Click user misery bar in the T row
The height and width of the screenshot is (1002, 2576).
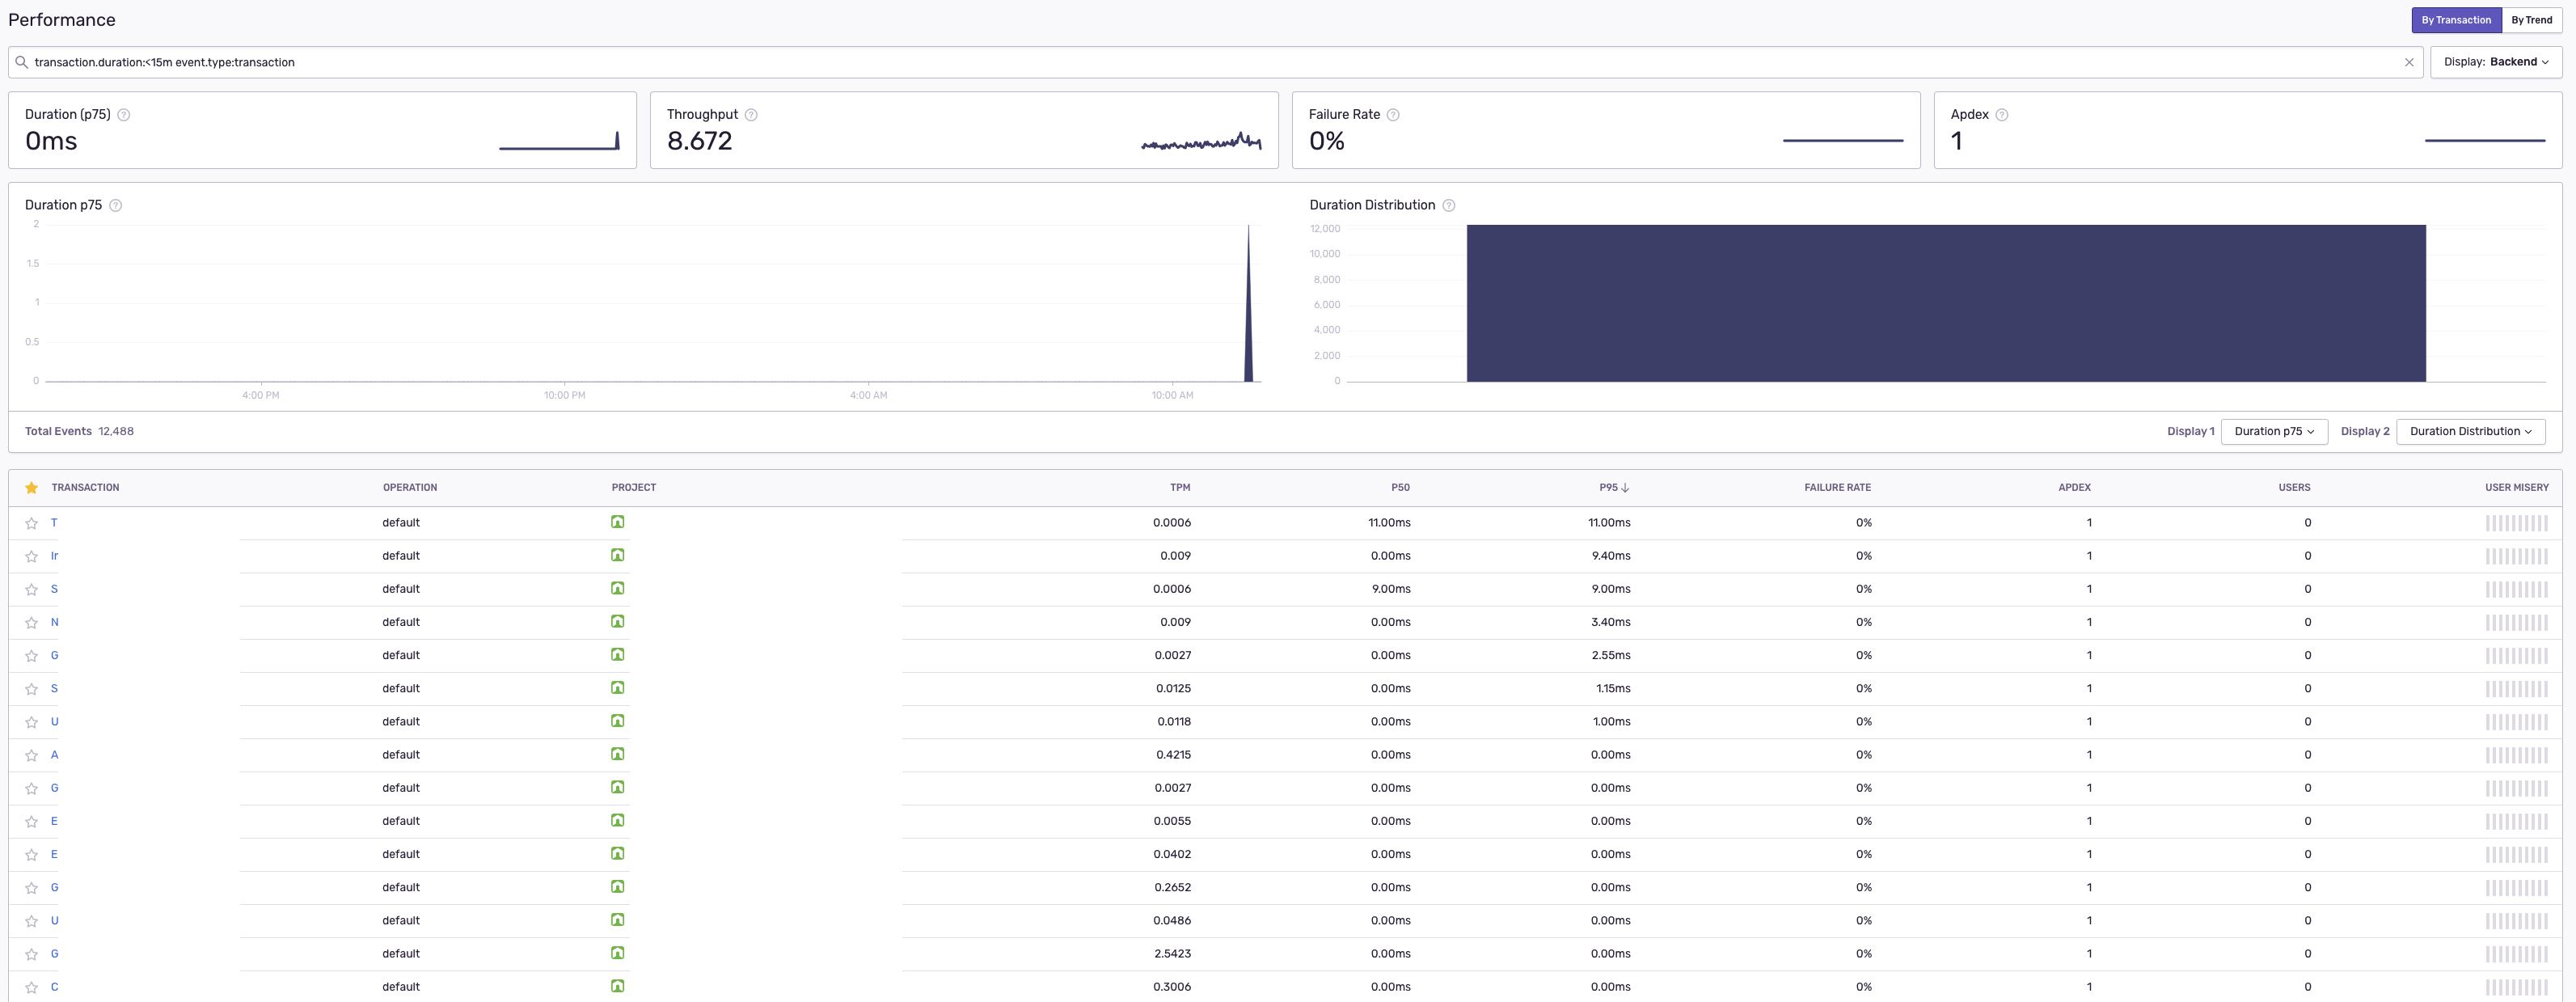click(2516, 523)
